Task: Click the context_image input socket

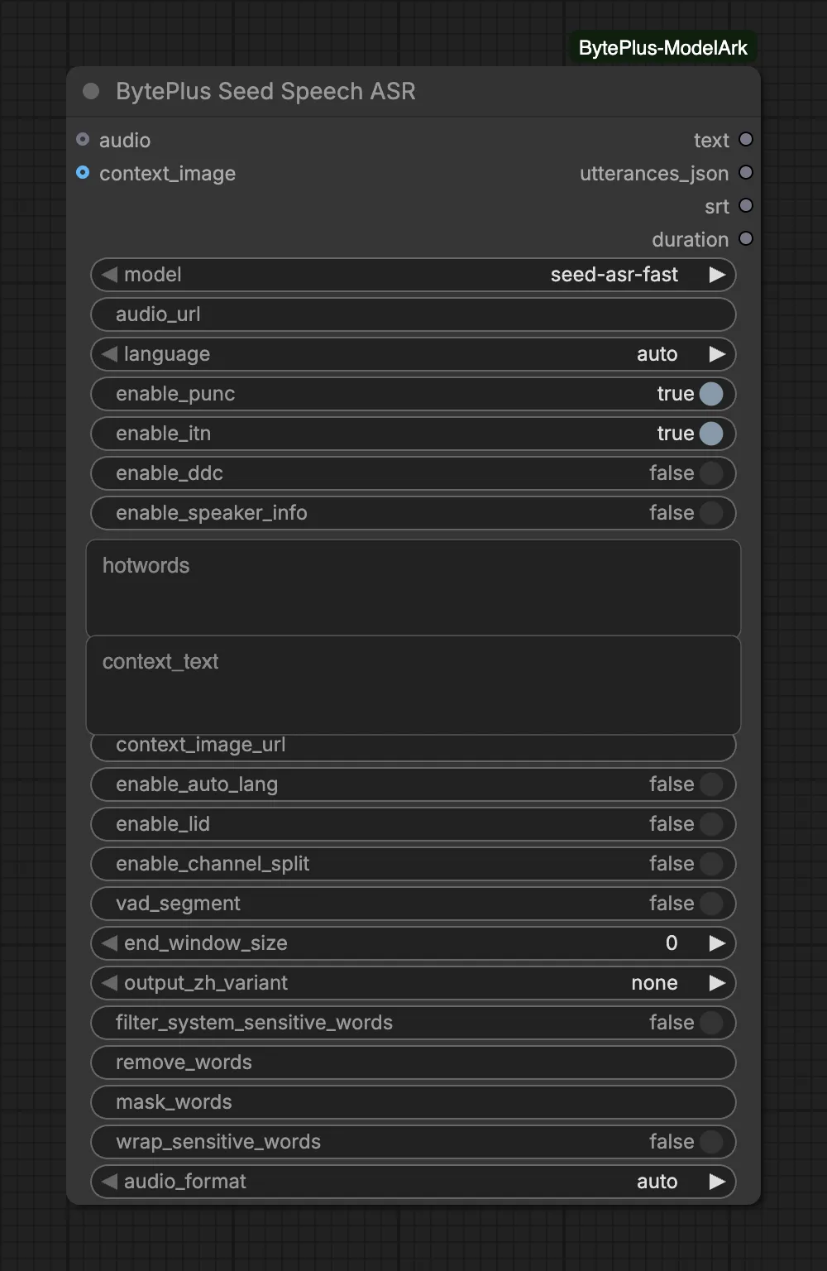Action: point(83,172)
